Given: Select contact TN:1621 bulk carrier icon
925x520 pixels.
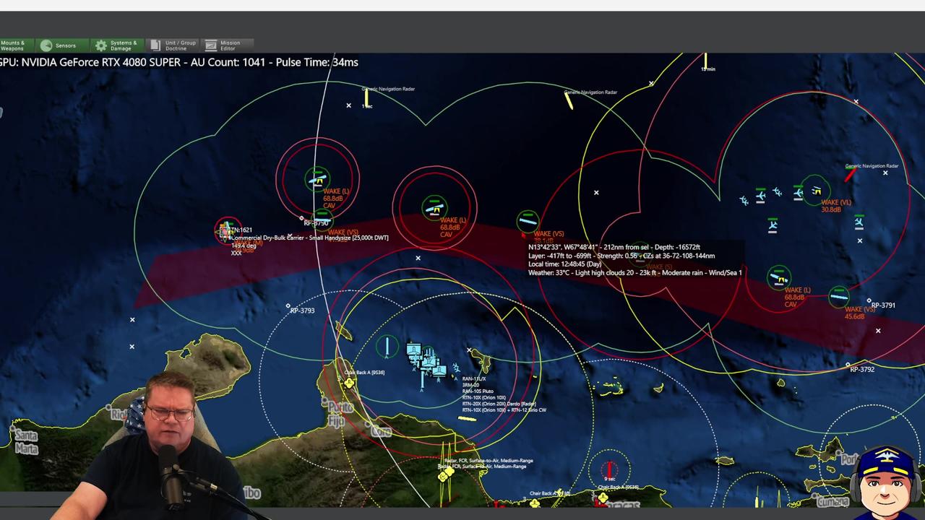Looking at the screenshot, I should pos(226,230).
